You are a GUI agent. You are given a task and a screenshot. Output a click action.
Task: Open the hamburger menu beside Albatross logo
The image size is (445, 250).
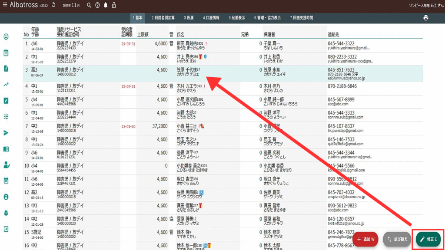5,5
